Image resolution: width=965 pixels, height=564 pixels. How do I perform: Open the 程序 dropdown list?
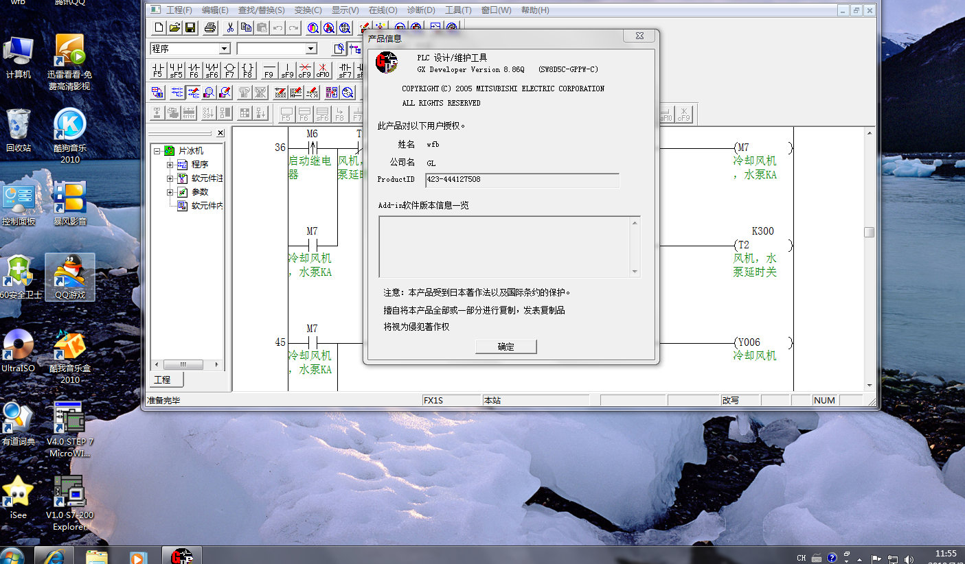224,49
